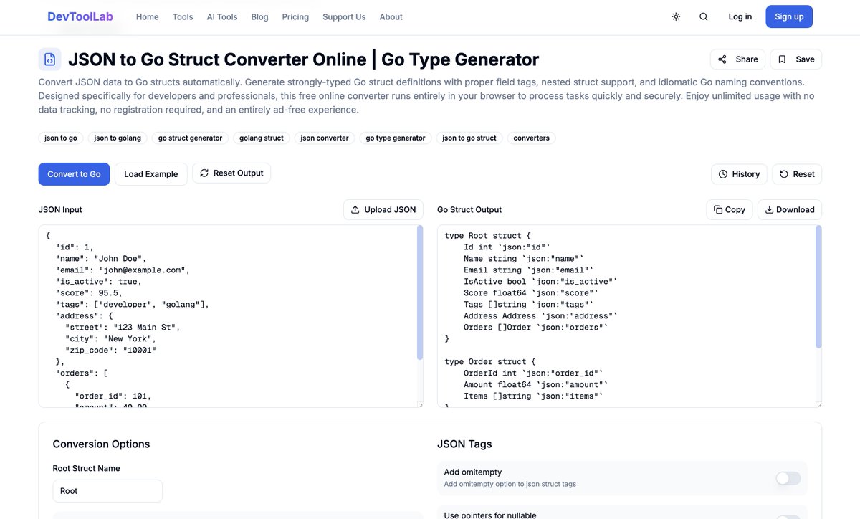Open site search with magnifier icon
The height and width of the screenshot is (519, 860).
(704, 16)
